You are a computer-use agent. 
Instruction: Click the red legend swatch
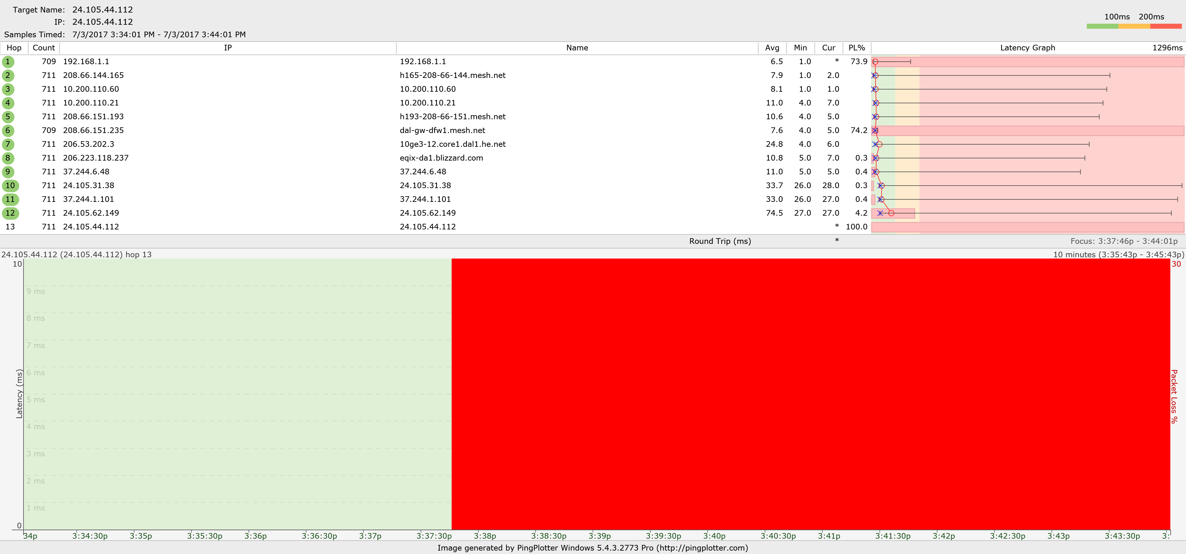coord(1166,26)
